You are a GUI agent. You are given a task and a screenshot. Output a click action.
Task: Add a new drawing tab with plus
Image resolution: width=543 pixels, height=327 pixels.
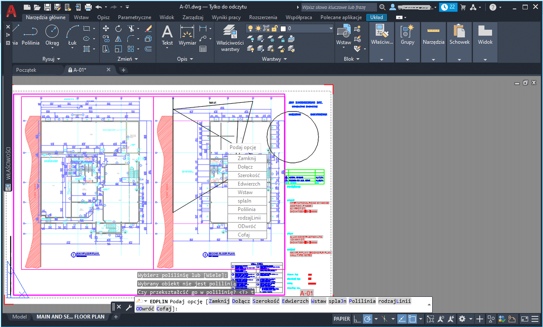[x=124, y=70]
